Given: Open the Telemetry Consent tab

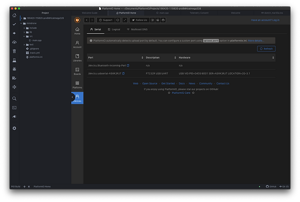Looking at the screenshot, I should (199, 13).
